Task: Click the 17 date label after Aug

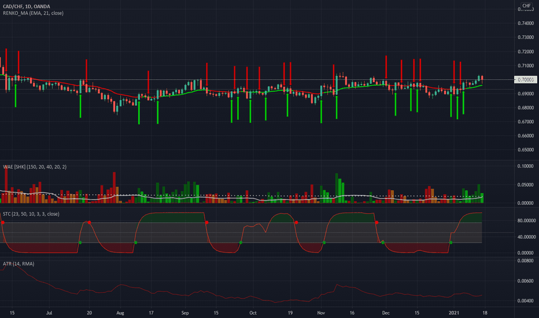Action: 151,313
